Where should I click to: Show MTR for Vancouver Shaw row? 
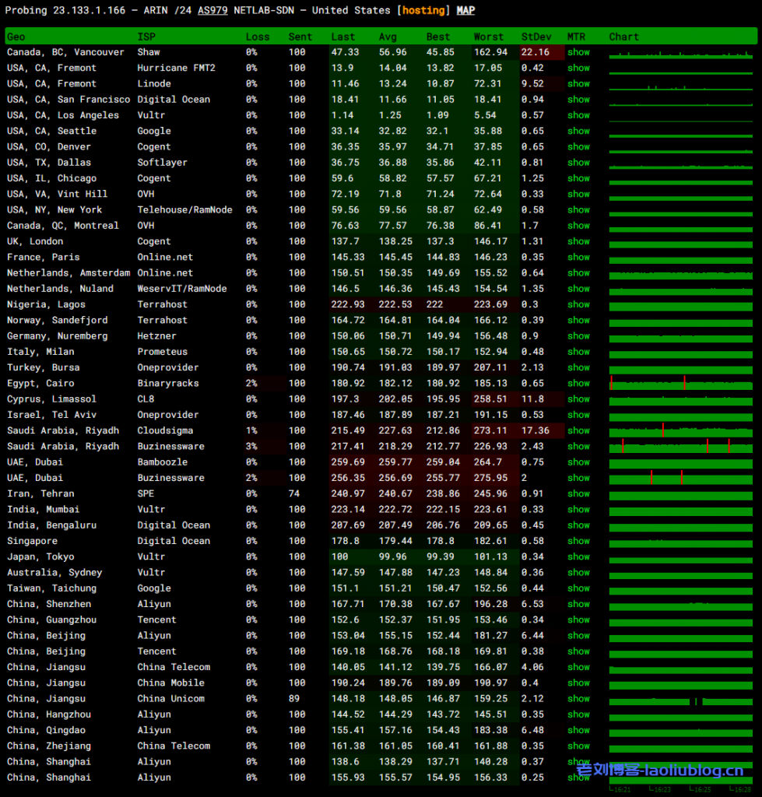pyautogui.click(x=578, y=52)
